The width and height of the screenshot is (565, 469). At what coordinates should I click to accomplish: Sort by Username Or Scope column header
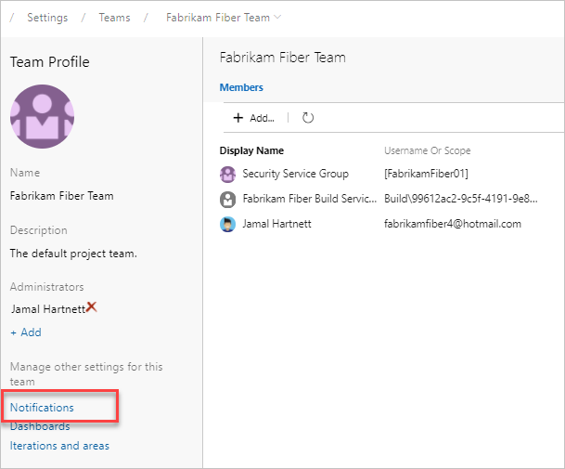[428, 150]
